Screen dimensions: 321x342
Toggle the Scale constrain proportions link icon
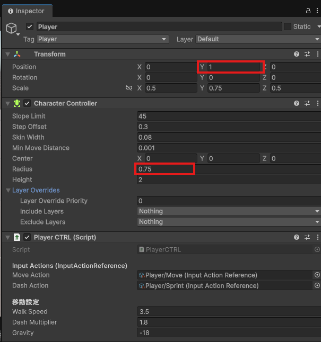pyautogui.click(x=129, y=88)
